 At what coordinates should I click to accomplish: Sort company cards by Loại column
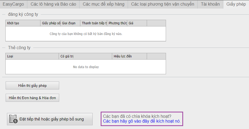32,56
